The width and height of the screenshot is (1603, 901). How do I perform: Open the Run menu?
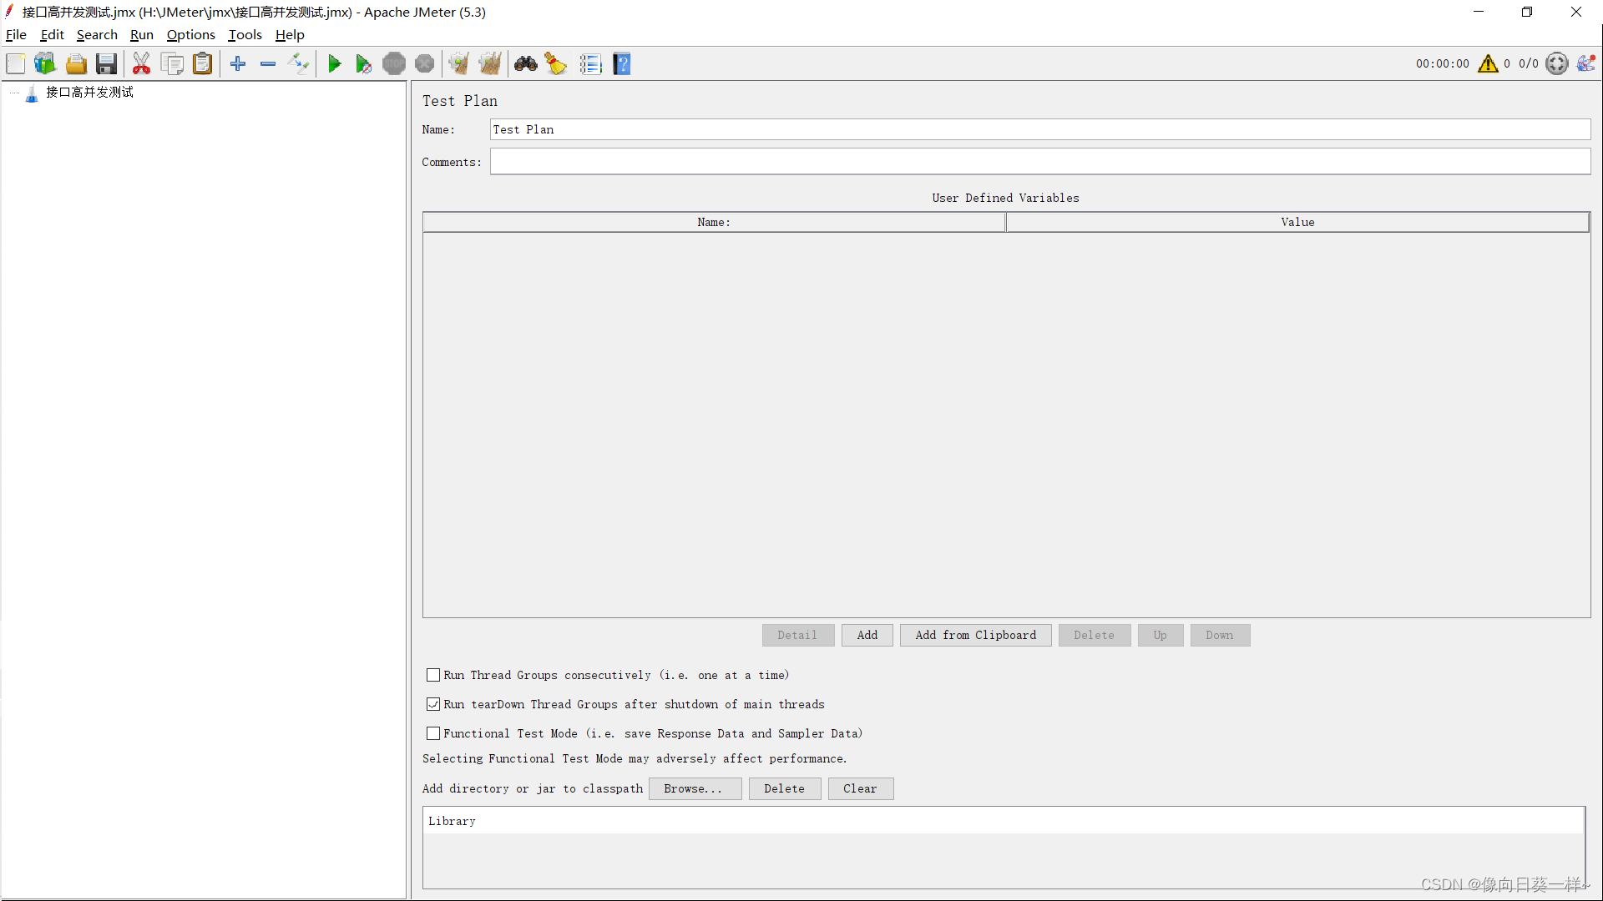point(141,35)
